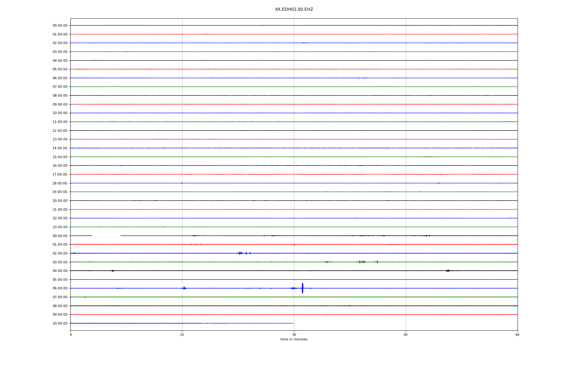Click the 14:00:00 trace time label
This screenshot has width=588, height=367.
coord(60,148)
